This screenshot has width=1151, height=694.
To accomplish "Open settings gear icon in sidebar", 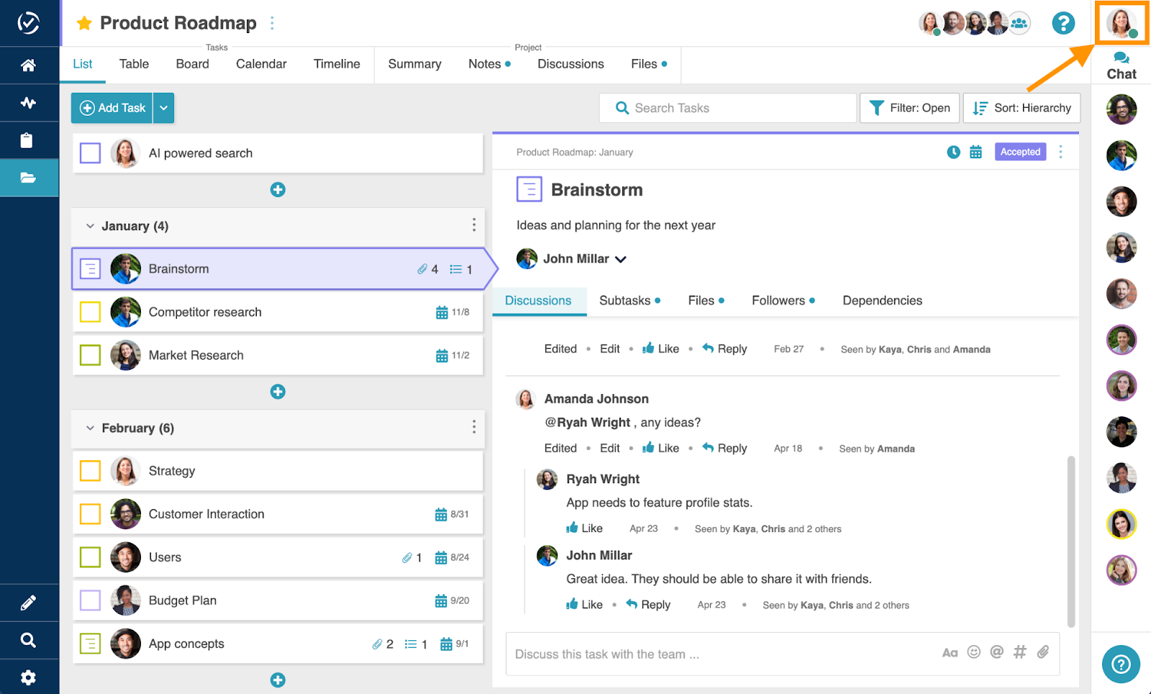I will click(28, 677).
